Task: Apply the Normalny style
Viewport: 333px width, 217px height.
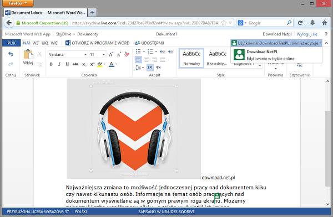Action: (x=191, y=58)
